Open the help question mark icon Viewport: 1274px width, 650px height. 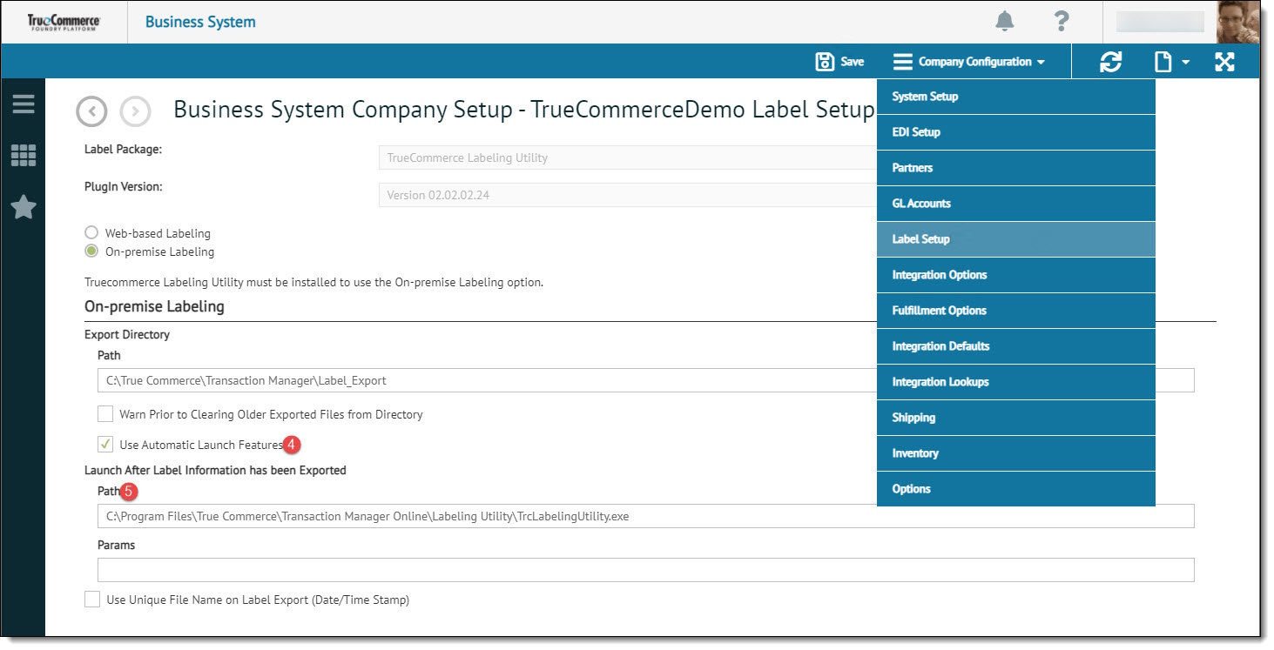tap(1061, 21)
